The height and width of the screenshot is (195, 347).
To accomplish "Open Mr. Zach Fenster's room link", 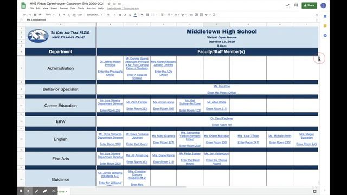I will point(137,108).
